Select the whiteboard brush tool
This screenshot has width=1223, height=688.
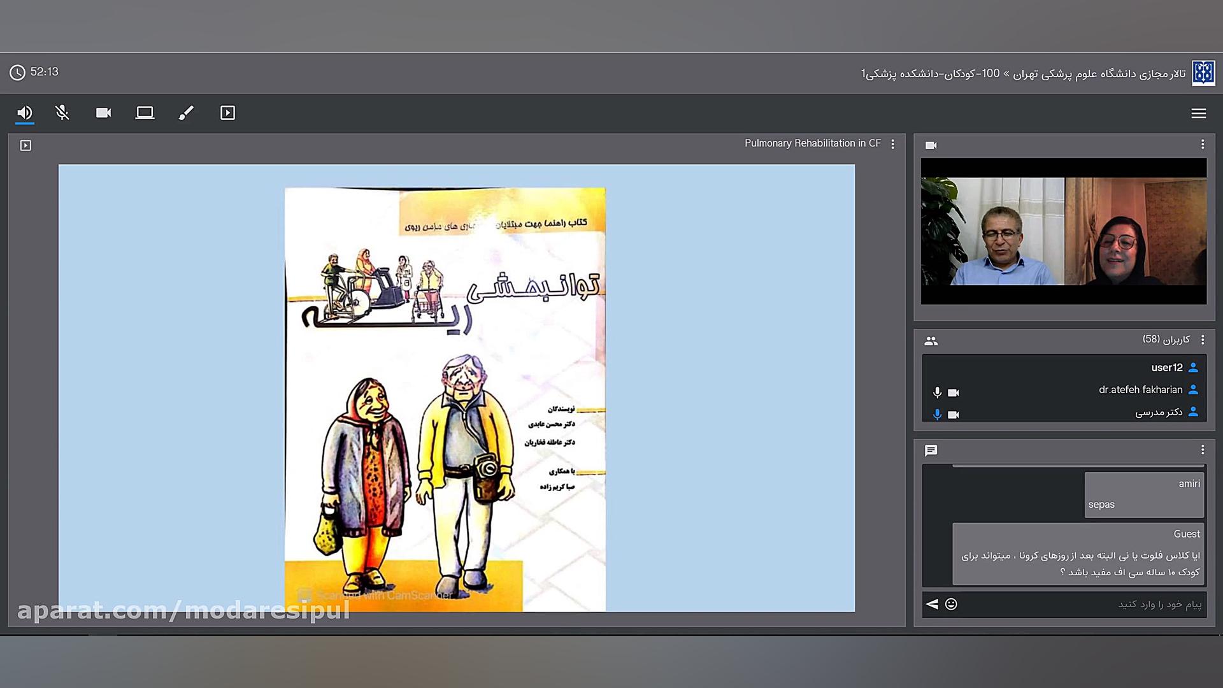pyautogui.click(x=186, y=113)
